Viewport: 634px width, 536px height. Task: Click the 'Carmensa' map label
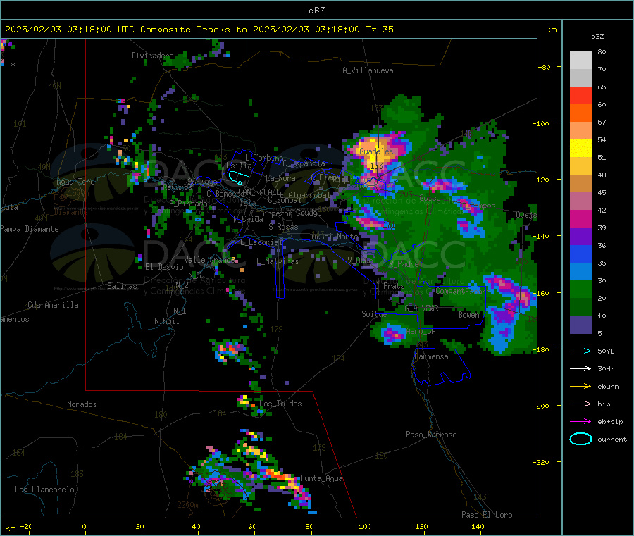pos(431,356)
